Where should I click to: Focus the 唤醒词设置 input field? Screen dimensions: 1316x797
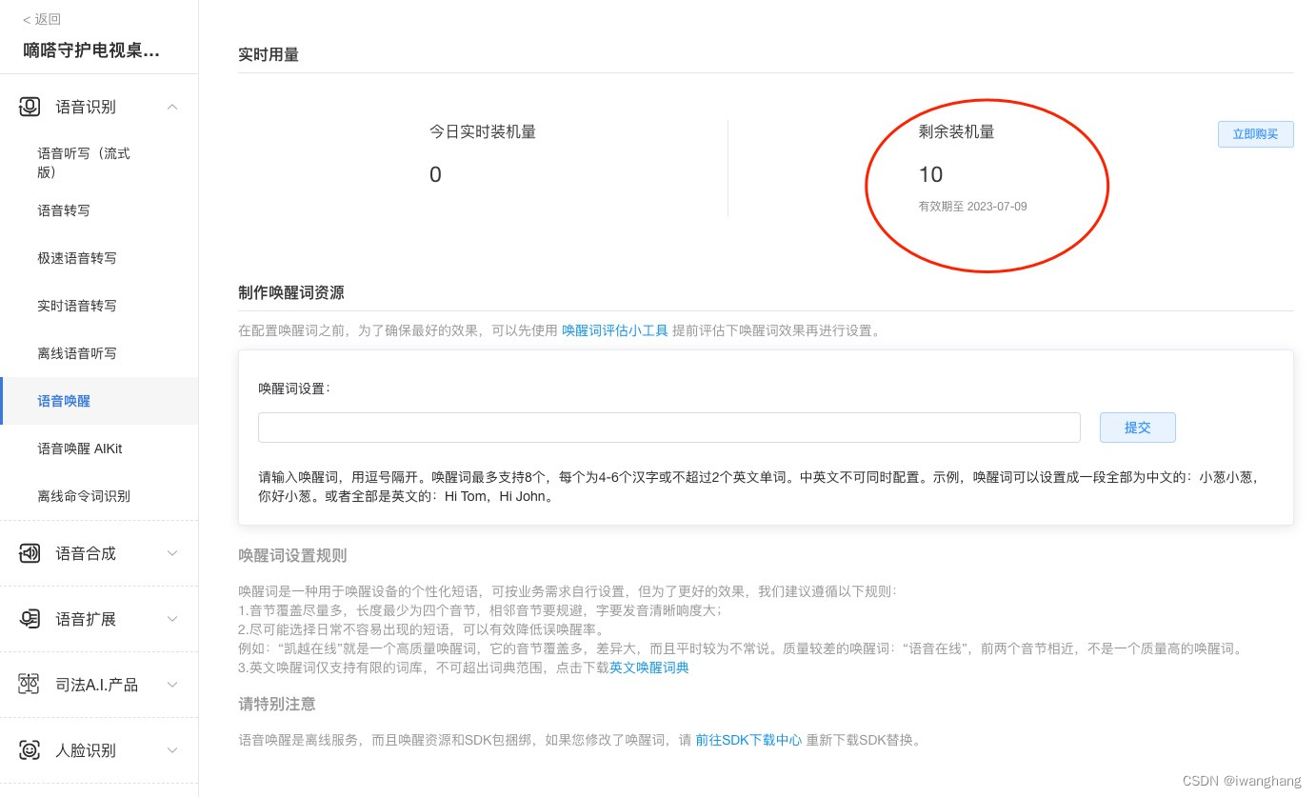669,428
